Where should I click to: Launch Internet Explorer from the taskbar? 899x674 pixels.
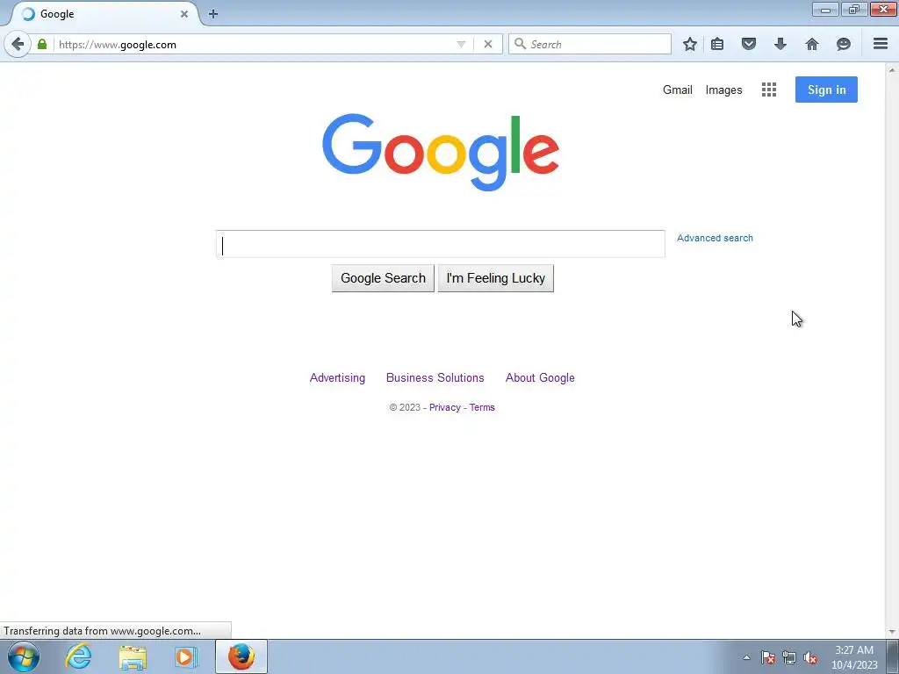click(78, 656)
